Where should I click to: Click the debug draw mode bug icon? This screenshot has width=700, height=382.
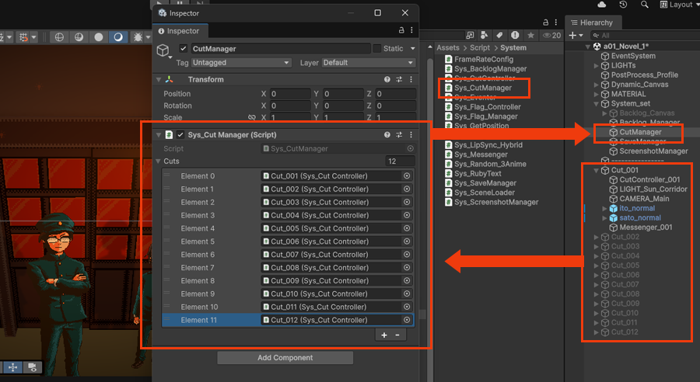[x=138, y=36]
